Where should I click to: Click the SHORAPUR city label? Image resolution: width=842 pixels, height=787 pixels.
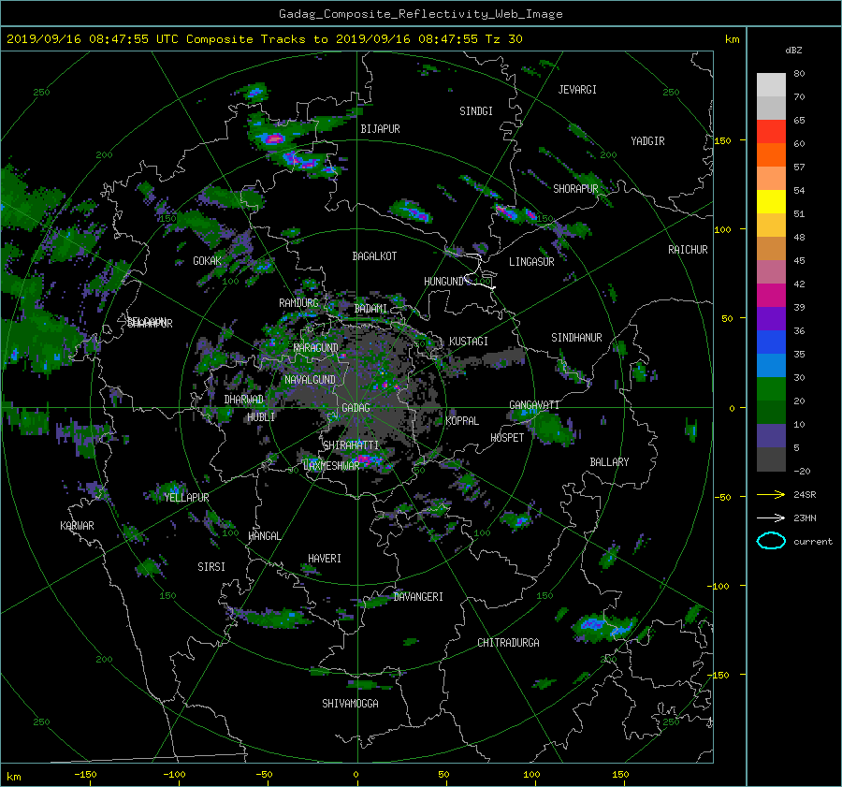575,189
